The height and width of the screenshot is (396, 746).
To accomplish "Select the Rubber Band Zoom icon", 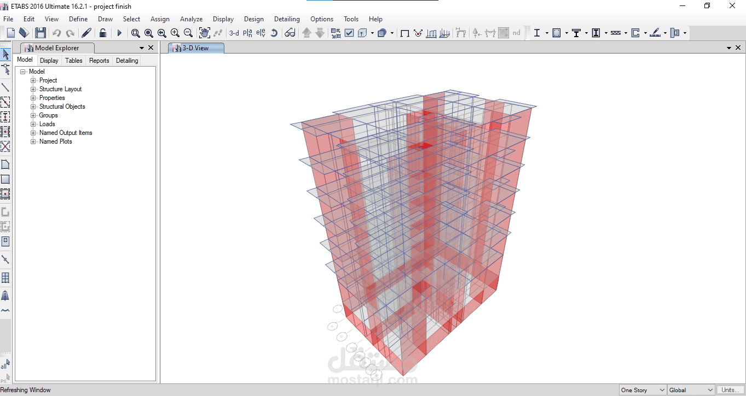I will pyautogui.click(x=135, y=33).
